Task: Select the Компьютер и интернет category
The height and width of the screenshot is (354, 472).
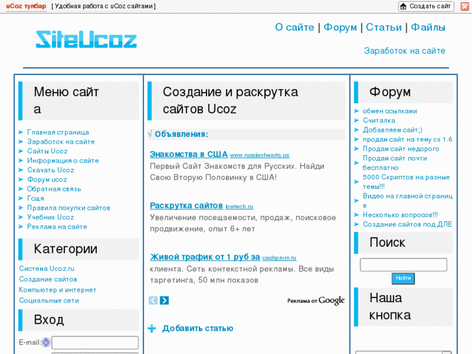Action: (x=58, y=290)
